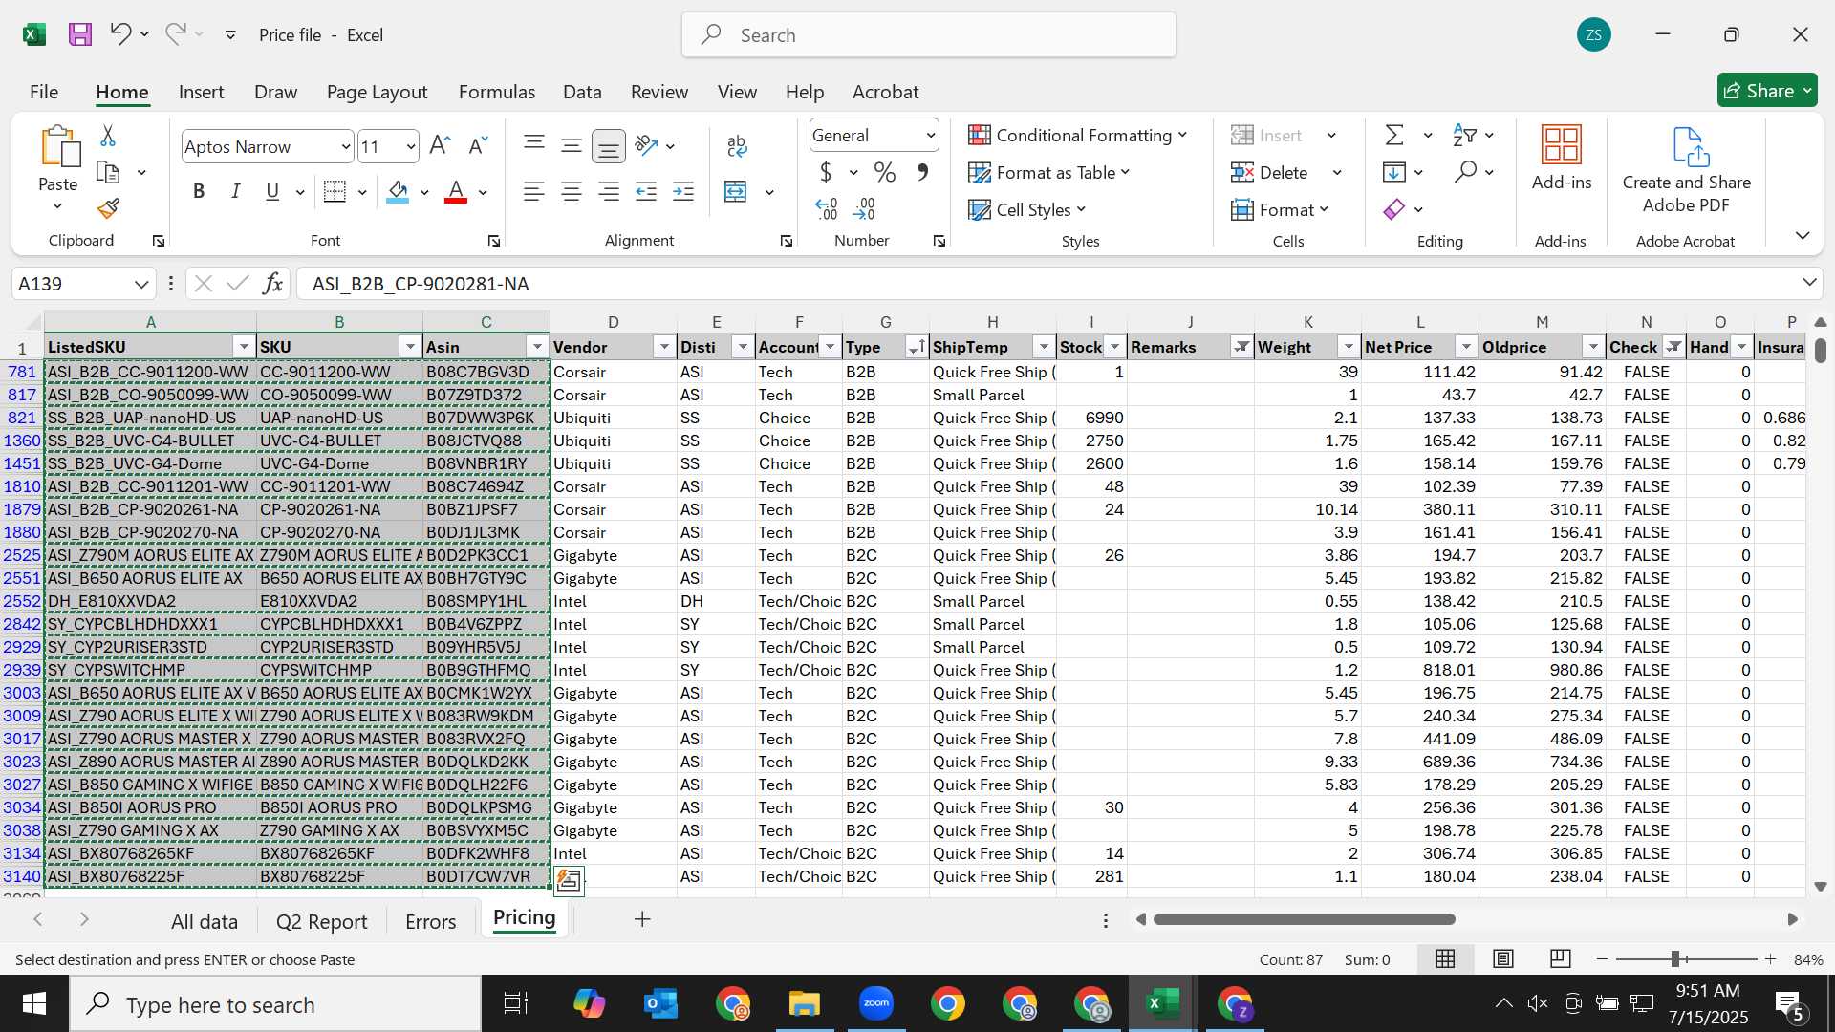Toggle Bottom Align alignment
Image resolution: width=1835 pixels, height=1032 pixels.
click(x=608, y=145)
